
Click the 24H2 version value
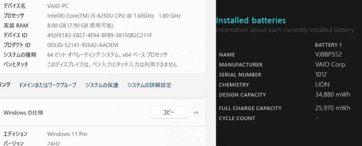(x=54, y=143)
